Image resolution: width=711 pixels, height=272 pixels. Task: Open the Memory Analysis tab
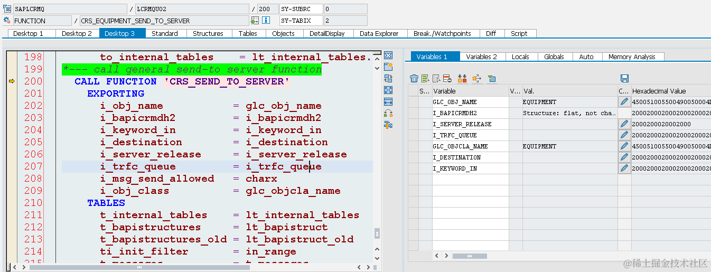click(x=632, y=57)
